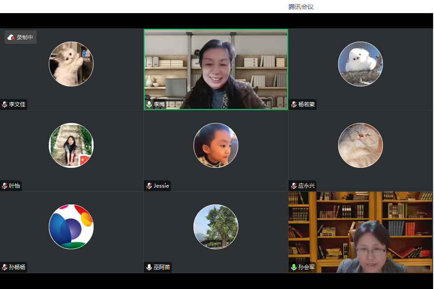Viewport: 434px width, 289px height.
Task: Click the tree photo avatar of 巫阿苗
Action: [216, 227]
